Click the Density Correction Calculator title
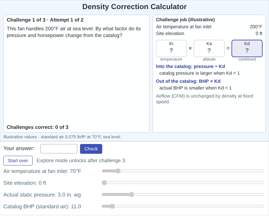 (x=134, y=7)
